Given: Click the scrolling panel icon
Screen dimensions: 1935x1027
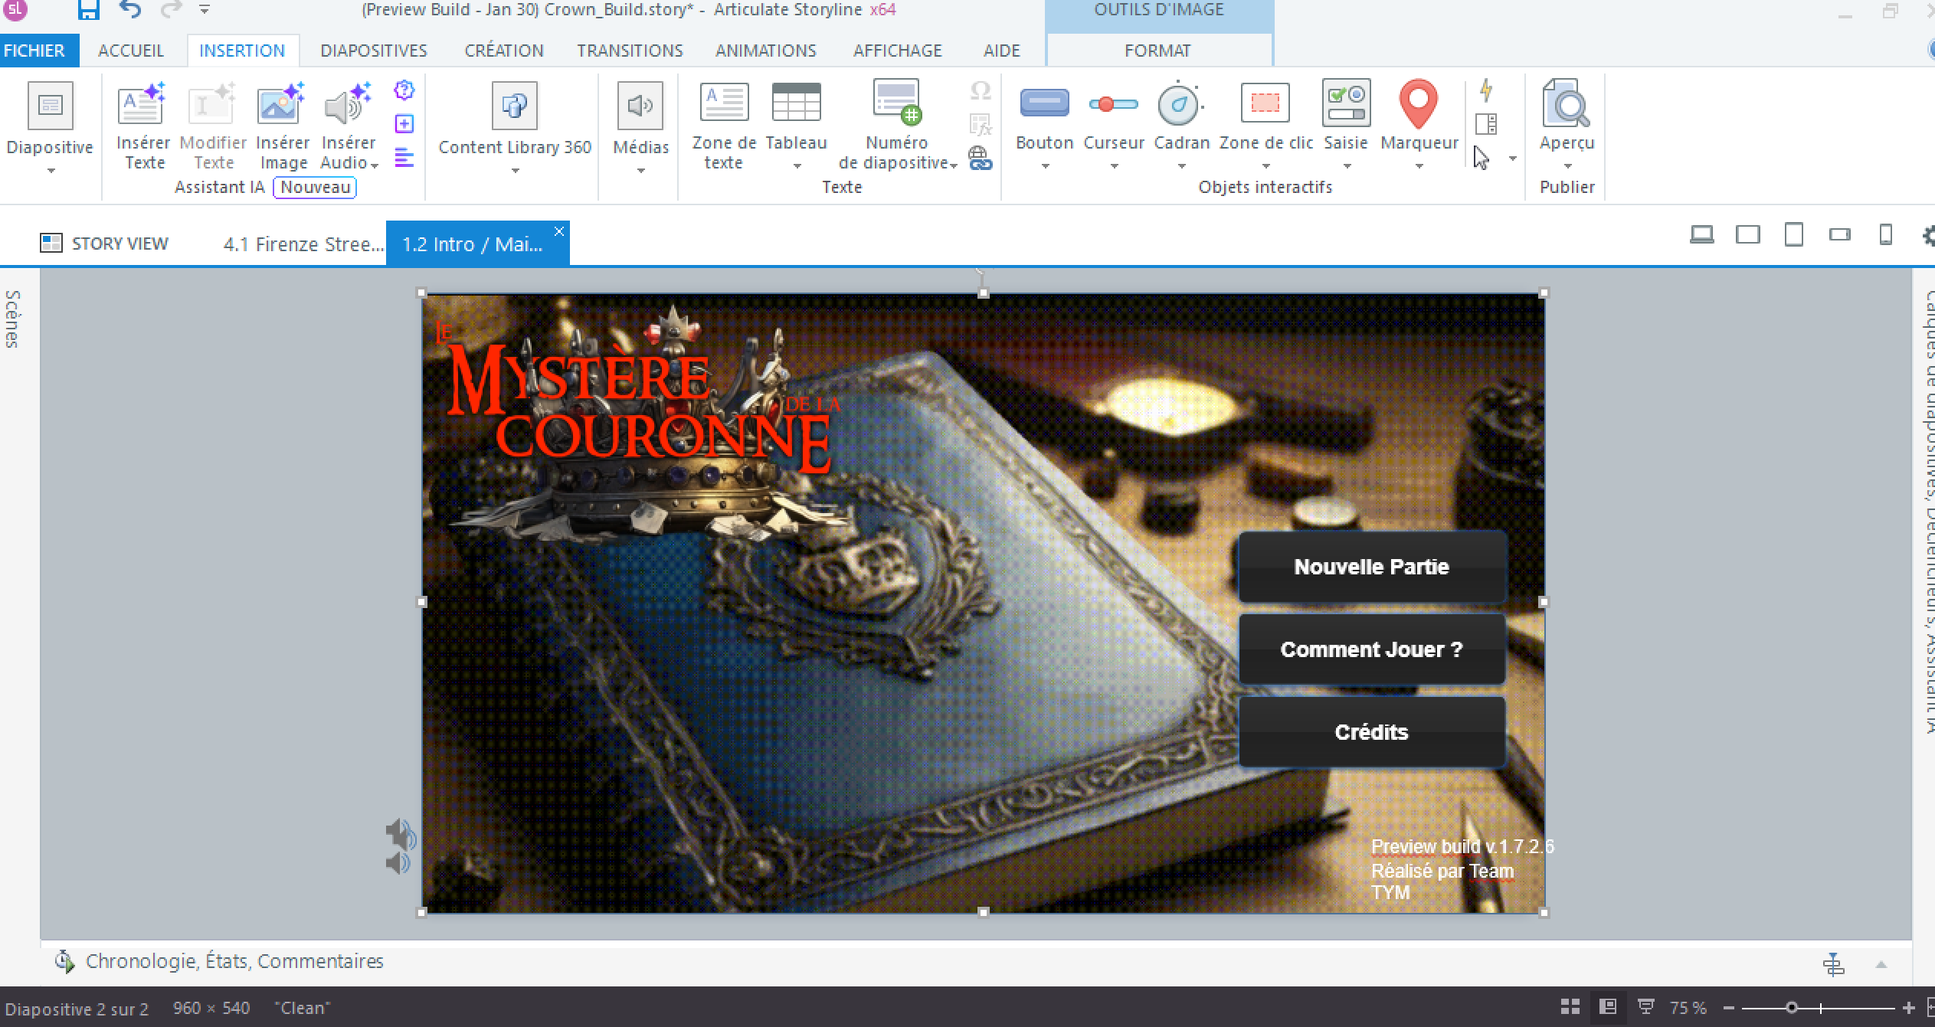Looking at the screenshot, I should click(1486, 124).
